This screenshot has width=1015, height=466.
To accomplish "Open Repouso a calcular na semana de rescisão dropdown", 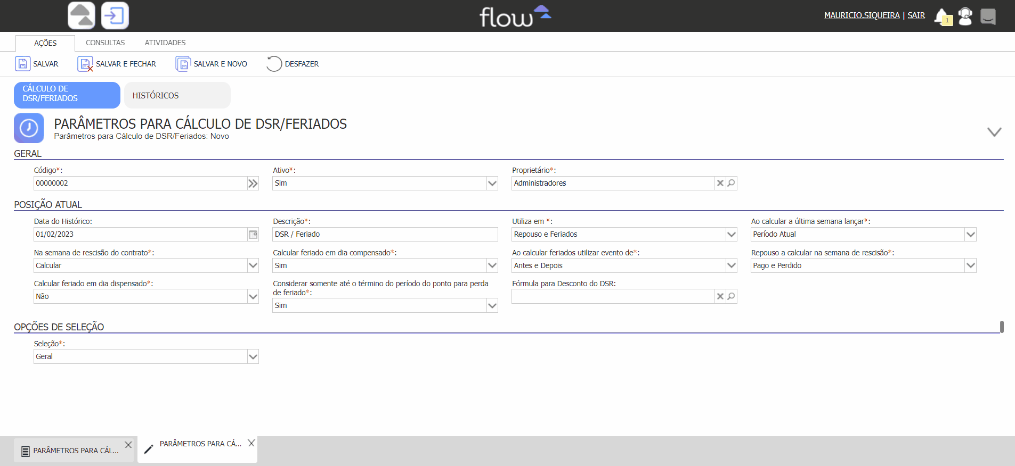I will tap(970, 265).
